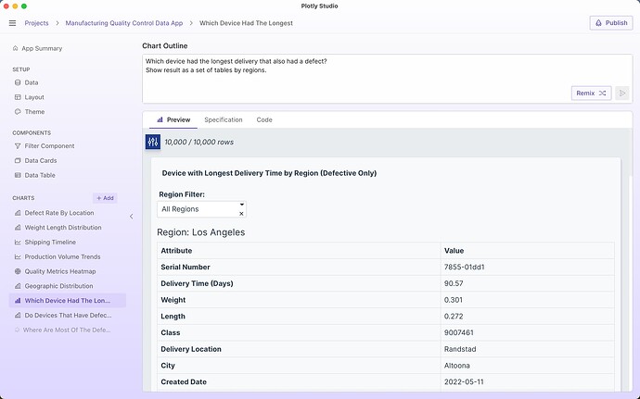Click the Data Table icon
This screenshot has height=399, width=640.
click(18, 175)
